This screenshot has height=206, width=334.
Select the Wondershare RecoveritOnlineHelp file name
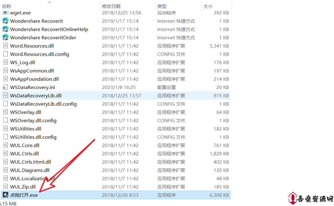(49, 29)
